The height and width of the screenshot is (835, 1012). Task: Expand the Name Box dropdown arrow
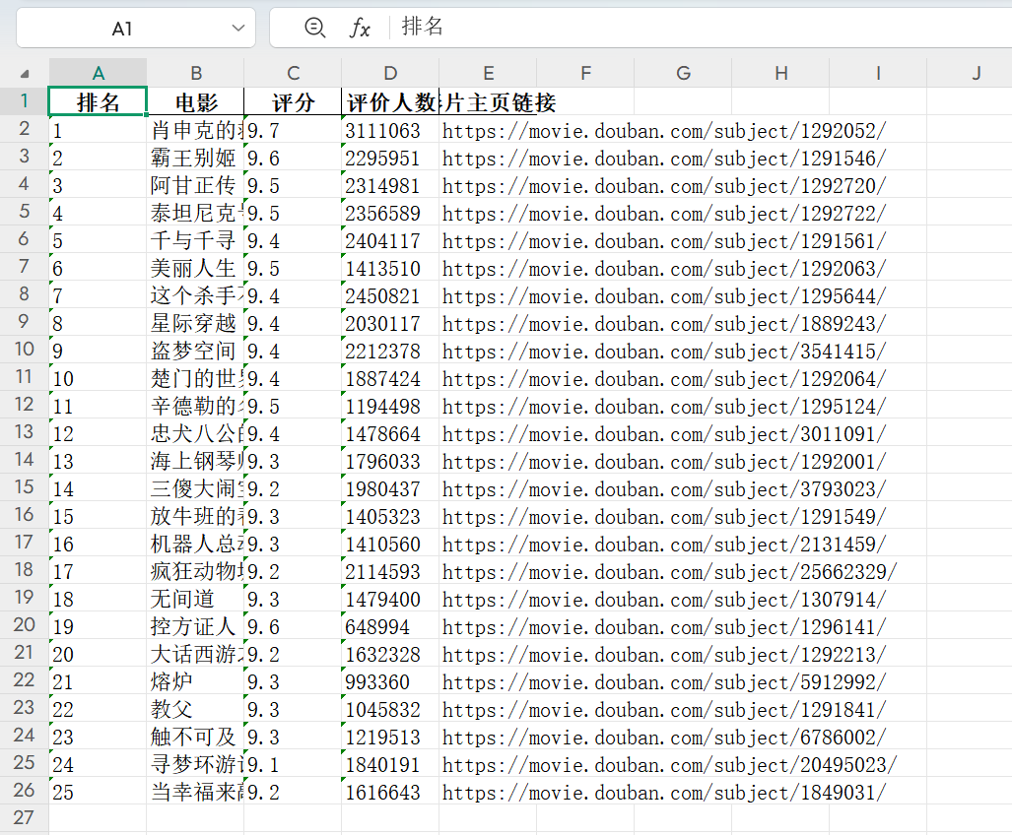[x=238, y=28]
